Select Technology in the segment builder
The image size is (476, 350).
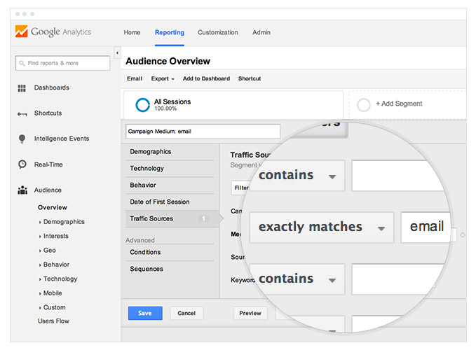pos(170,169)
